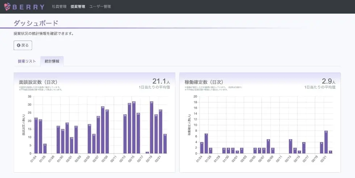Click the bar valued 29 in 面談設定数 chart
Image resolution: width=355 pixels, height=178 pixels.
(x=103, y=130)
